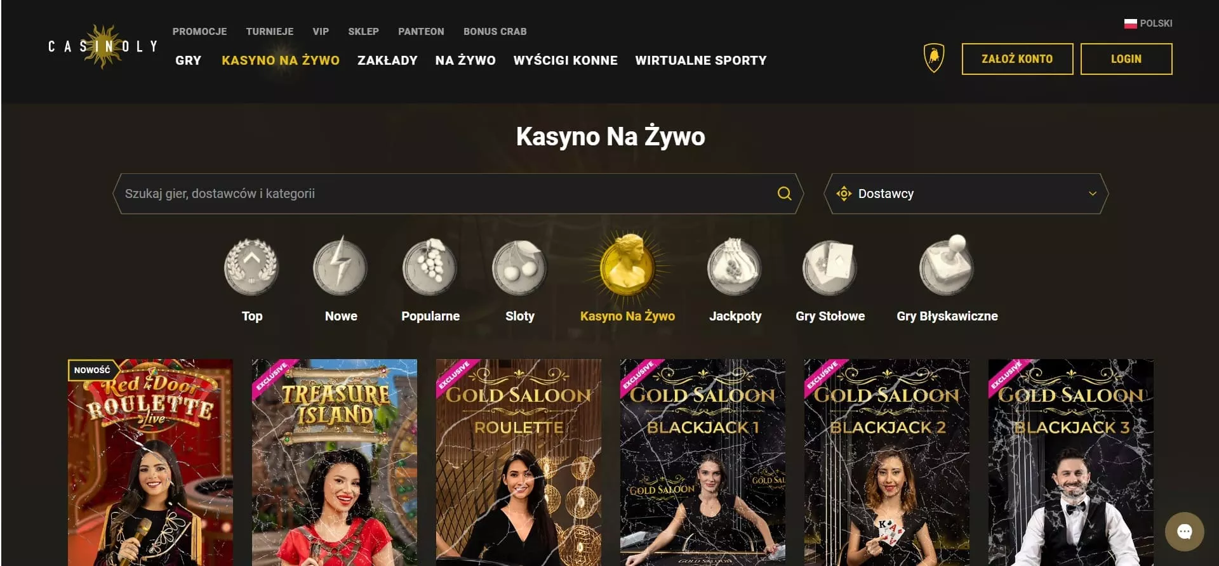1219x566 pixels.
Task: Open the live chat bubble
Action: (1184, 532)
